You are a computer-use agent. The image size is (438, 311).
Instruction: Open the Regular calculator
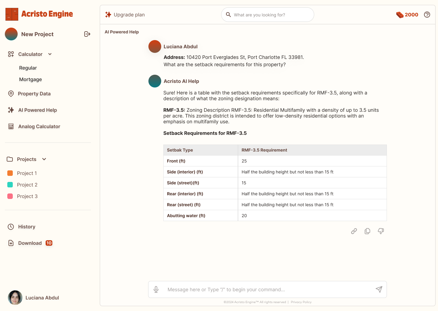[x=28, y=68]
